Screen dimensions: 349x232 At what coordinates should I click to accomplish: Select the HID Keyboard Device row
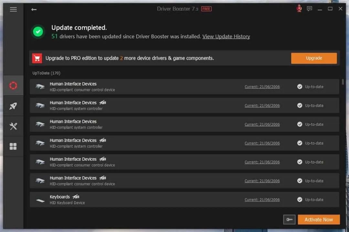(x=184, y=199)
